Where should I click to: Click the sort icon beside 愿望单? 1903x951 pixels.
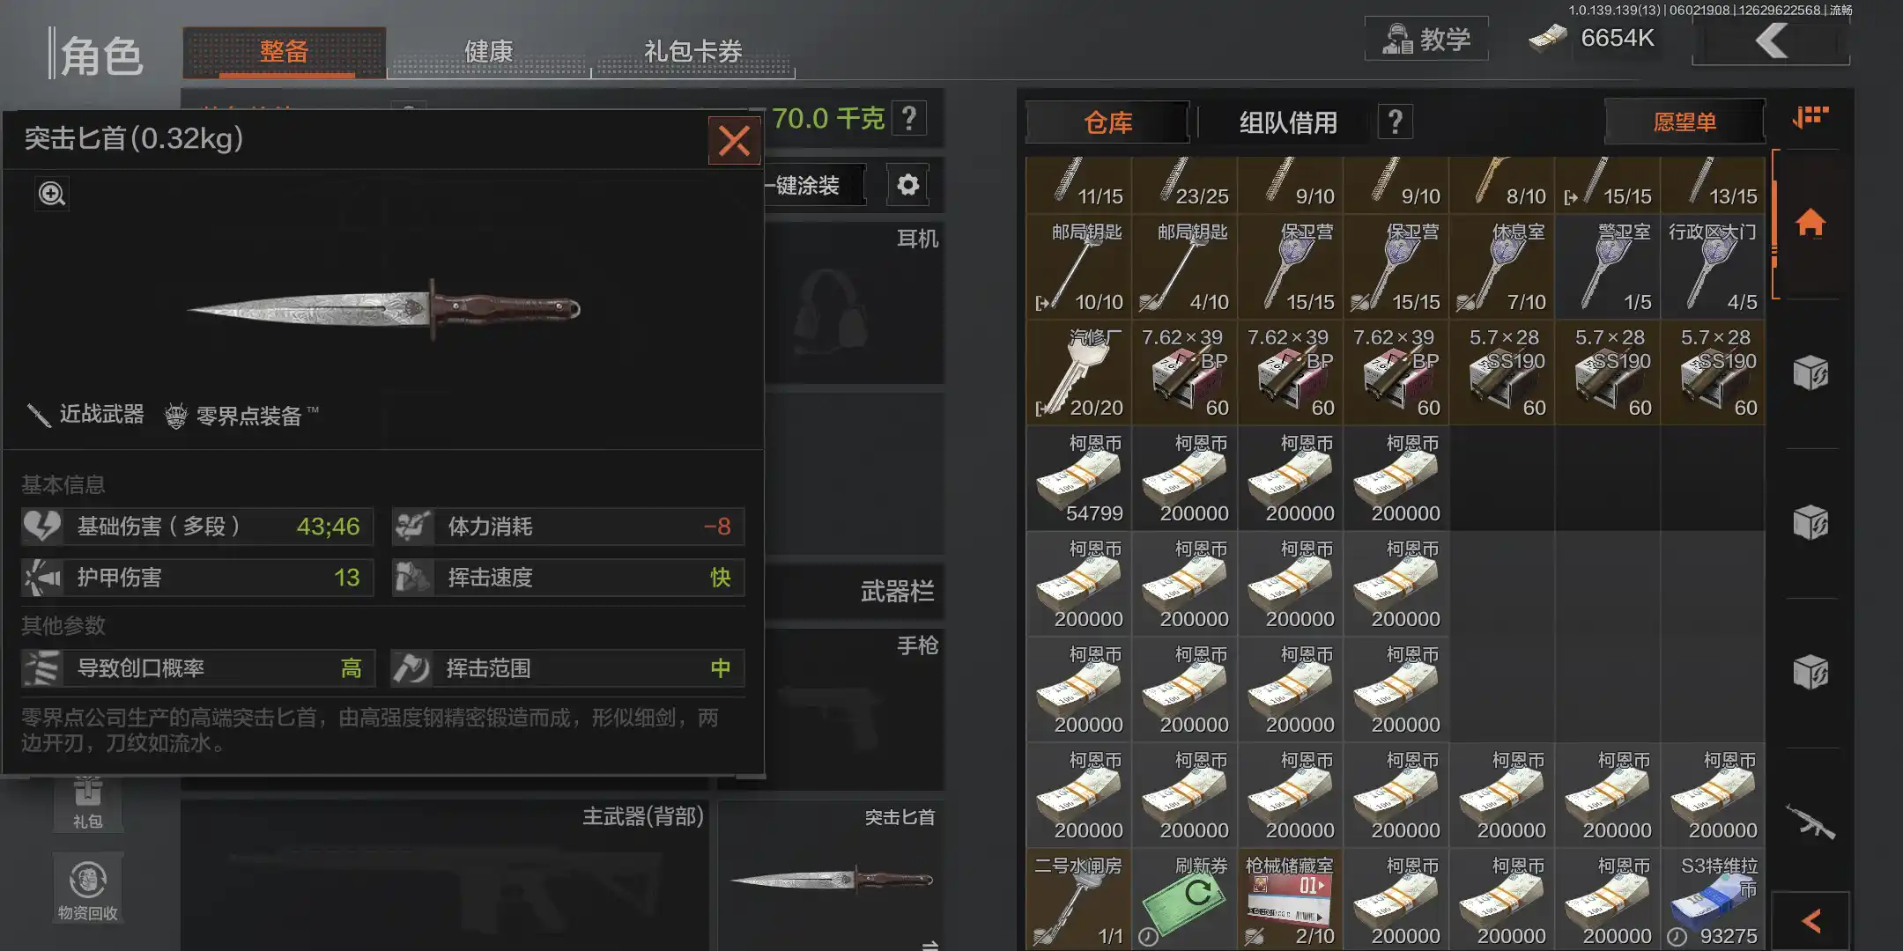[x=1811, y=117]
